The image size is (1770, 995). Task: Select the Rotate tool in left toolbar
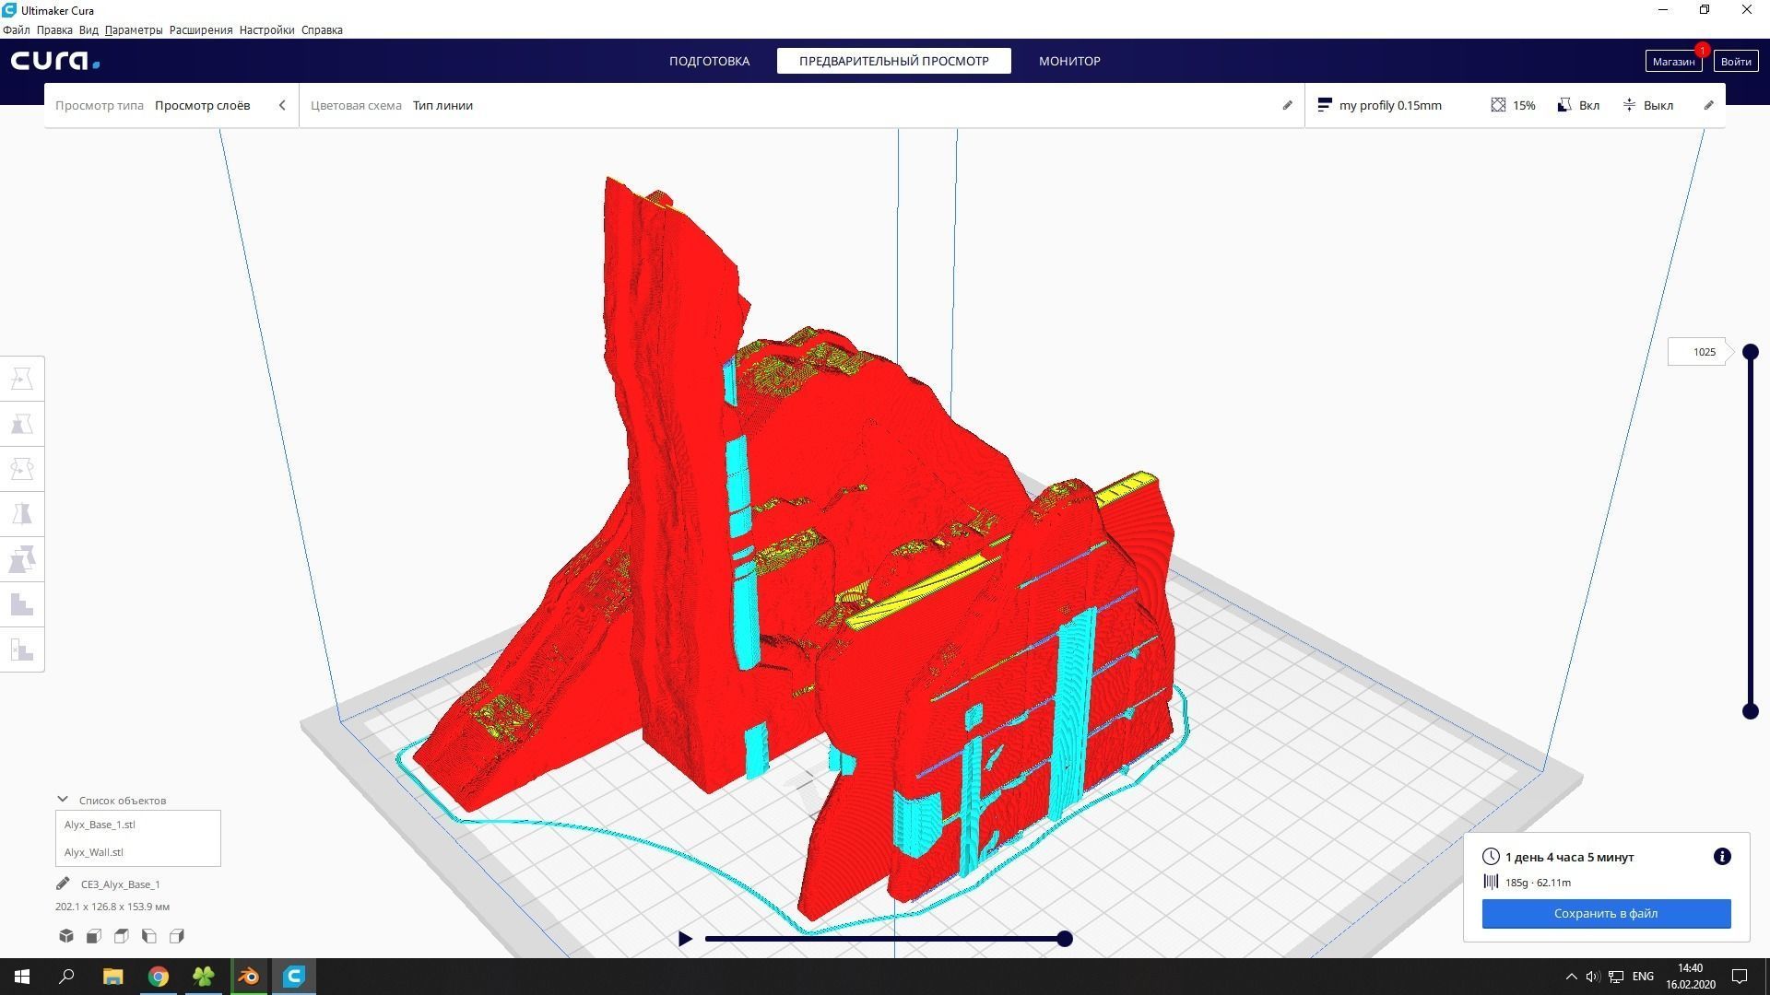coord(22,469)
